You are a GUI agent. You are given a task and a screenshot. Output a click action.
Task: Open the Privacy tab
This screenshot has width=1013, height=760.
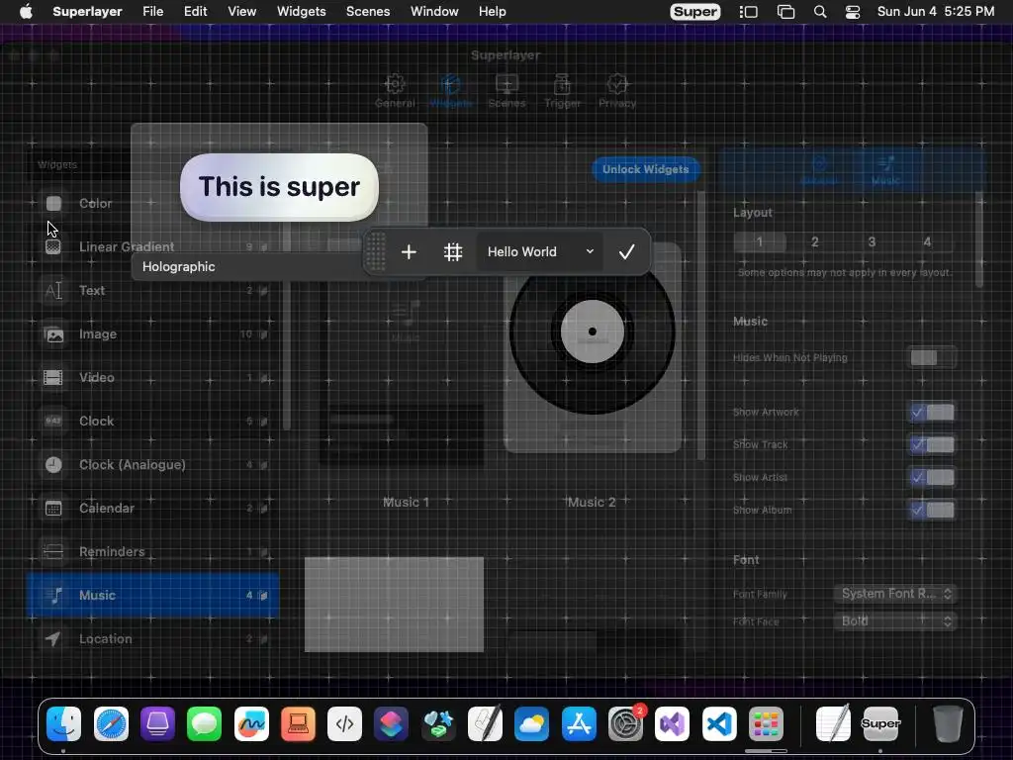(617, 91)
